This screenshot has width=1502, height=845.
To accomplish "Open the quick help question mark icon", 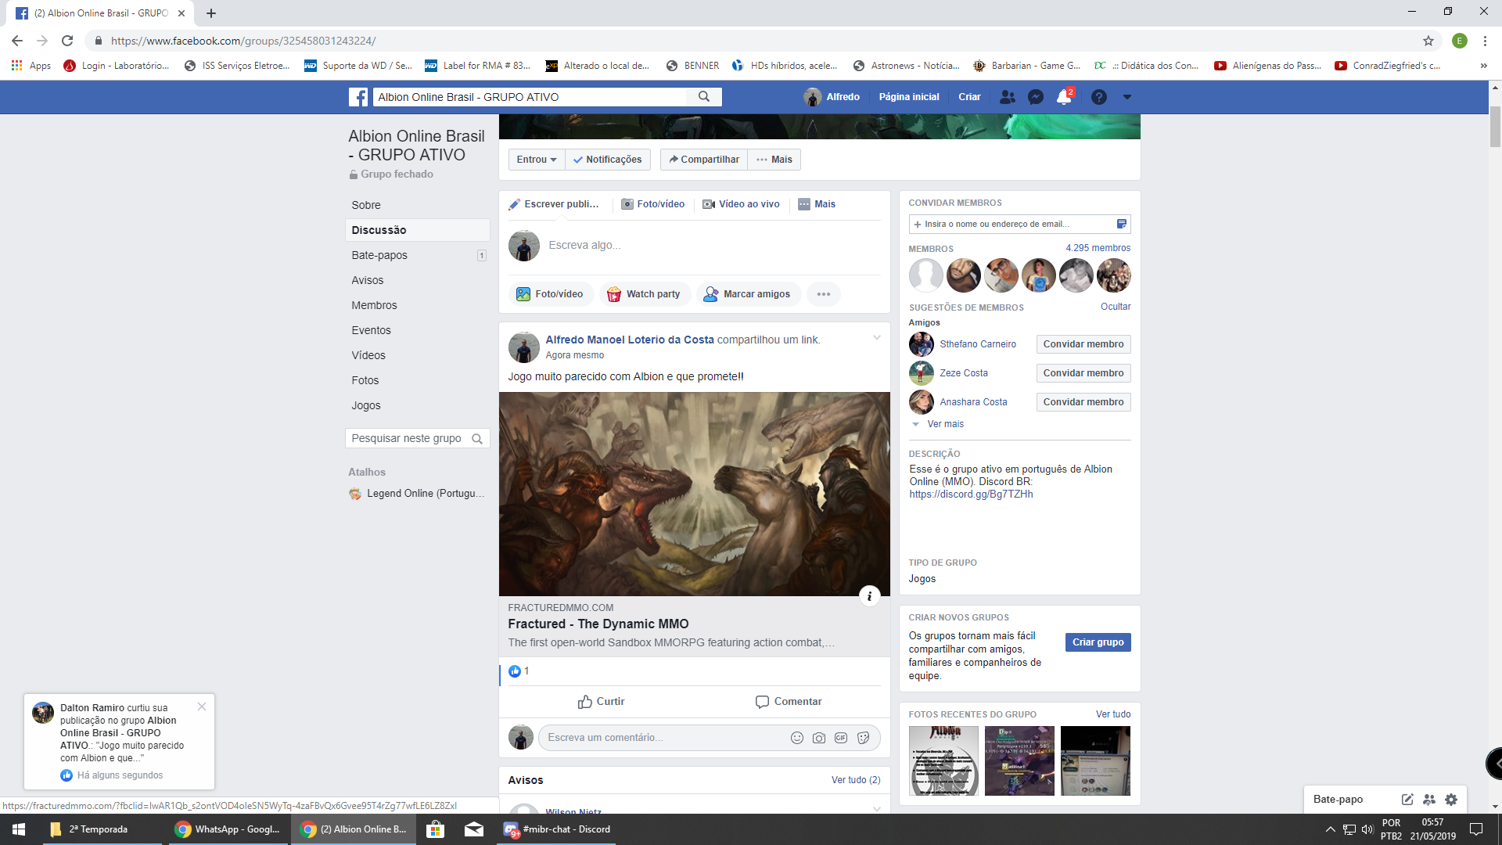I will point(1099,97).
